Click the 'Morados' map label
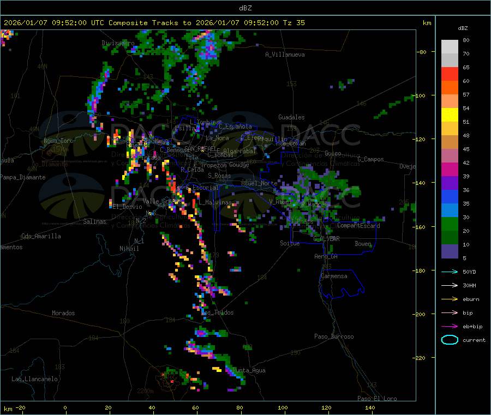This screenshot has height=415, width=491. pos(64,313)
